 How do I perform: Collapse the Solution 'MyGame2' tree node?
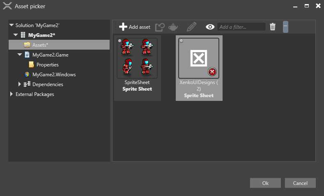click(x=11, y=25)
